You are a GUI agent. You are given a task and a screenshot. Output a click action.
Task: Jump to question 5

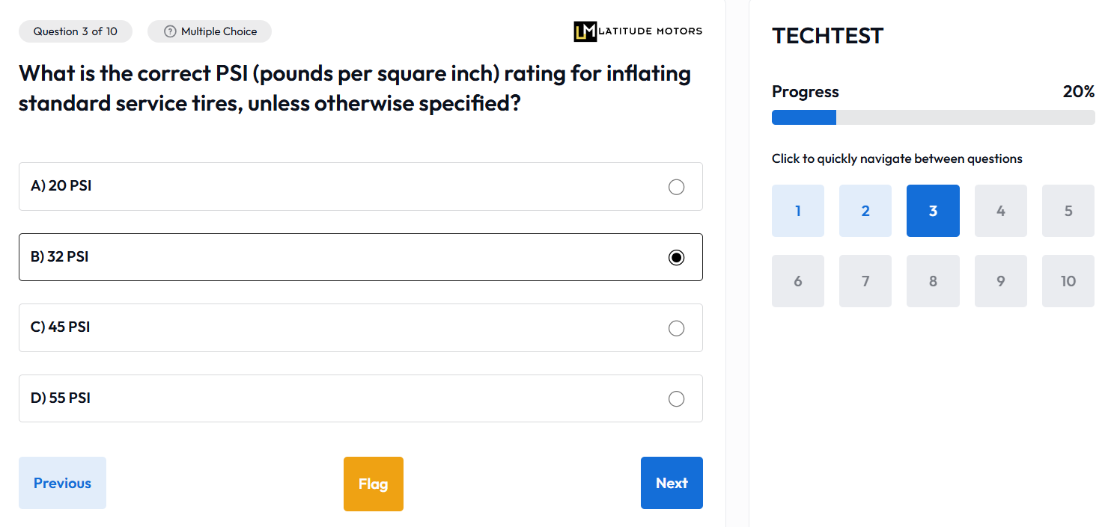[1068, 211]
